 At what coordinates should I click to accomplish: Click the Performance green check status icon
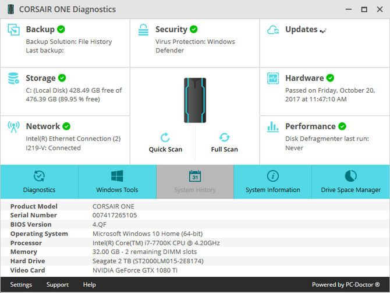coord(342,126)
